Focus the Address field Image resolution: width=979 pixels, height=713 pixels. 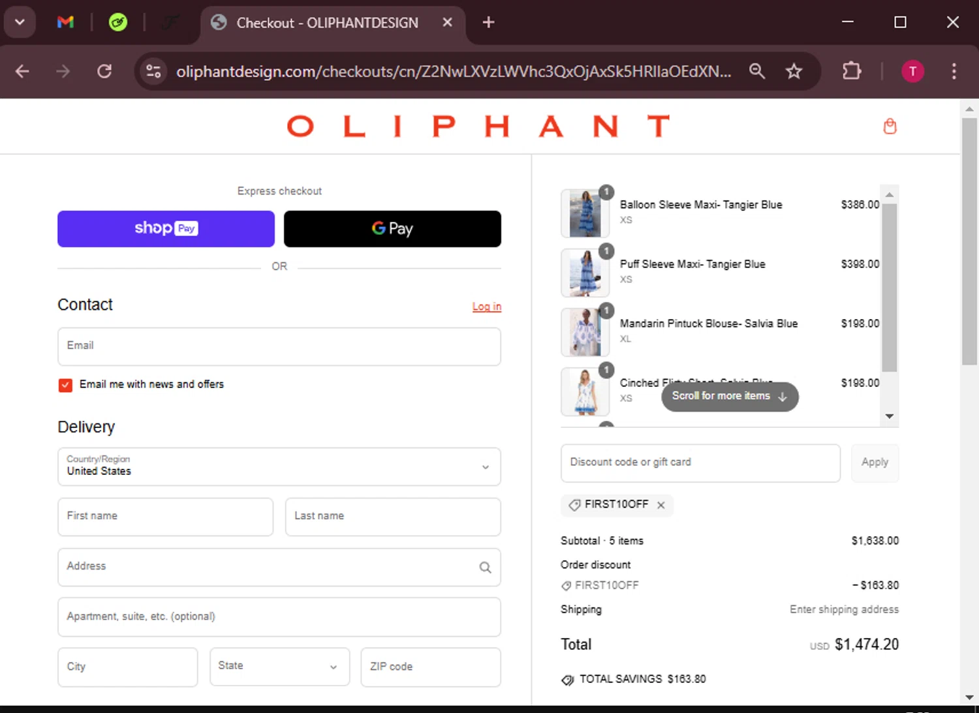(279, 567)
